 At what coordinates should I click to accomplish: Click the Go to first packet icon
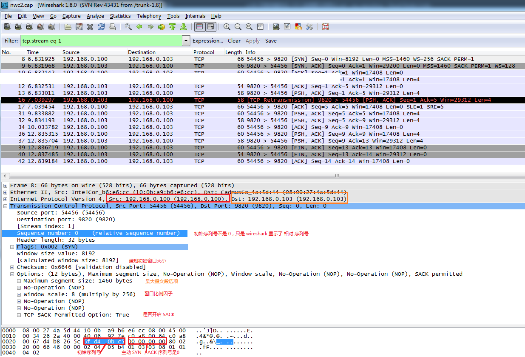coord(172,27)
